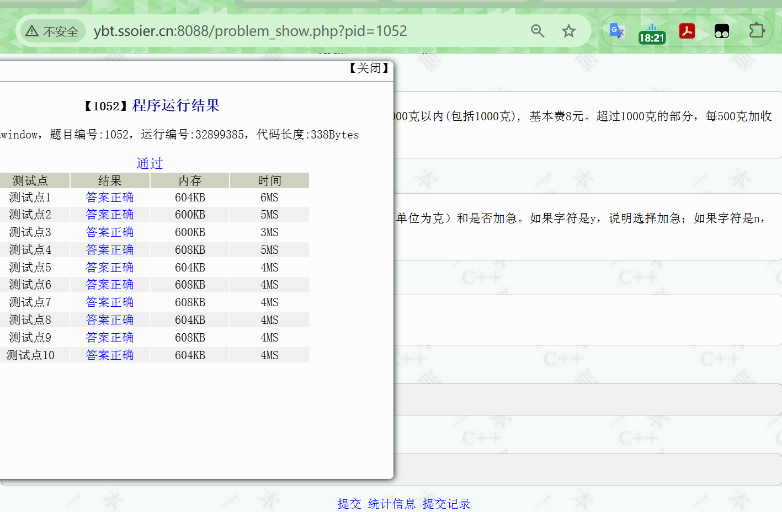Open the 统计信息 statistics link
The height and width of the screenshot is (512, 782).
click(392, 504)
